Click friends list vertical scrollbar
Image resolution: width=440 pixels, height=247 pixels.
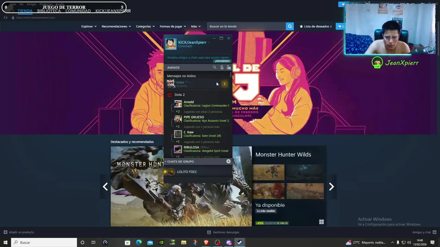(x=231, y=74)
